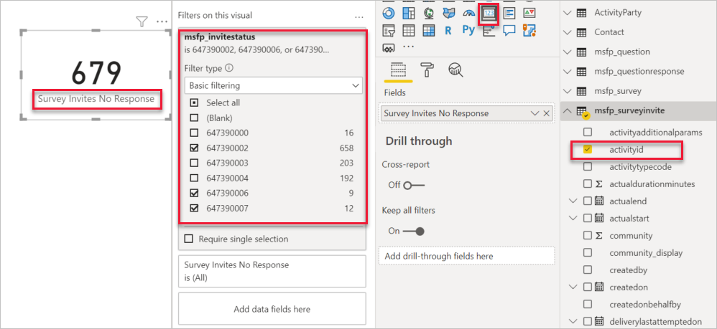Expand the msfp_survey table
Viewport: 717px width, 329px height.
[x=568, y=91]
